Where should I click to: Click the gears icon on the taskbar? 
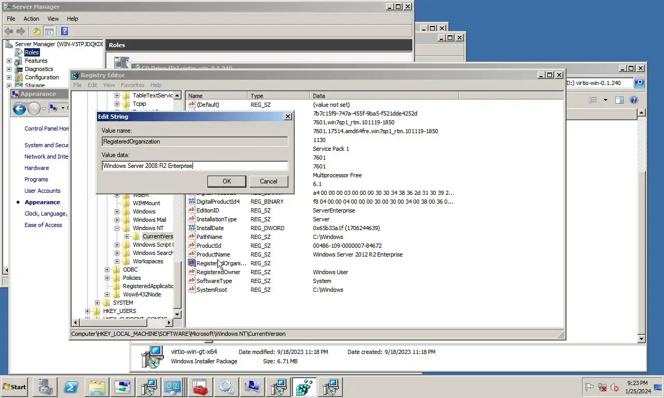(226, 387)
